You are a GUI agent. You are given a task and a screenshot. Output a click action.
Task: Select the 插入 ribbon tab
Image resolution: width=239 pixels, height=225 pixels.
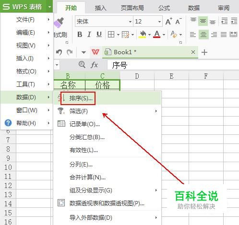click(x=100, y=8)
